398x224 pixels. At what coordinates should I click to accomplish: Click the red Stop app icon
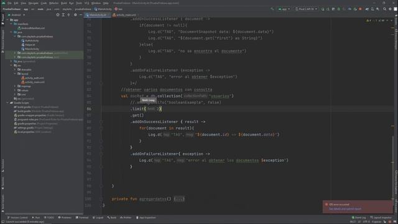click(x=360, y=9)
